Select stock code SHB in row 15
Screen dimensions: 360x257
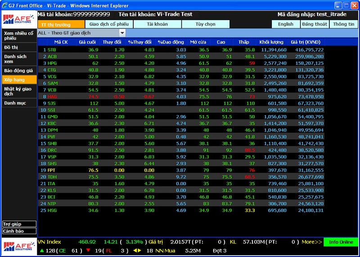click(x=52, y=143)
